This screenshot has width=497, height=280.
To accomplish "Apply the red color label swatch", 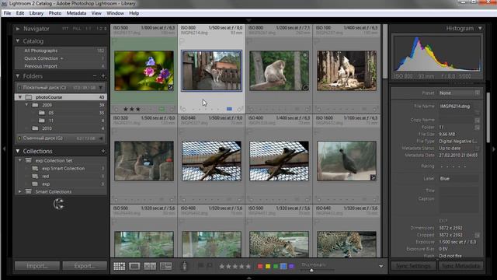I will coord(260,266).
